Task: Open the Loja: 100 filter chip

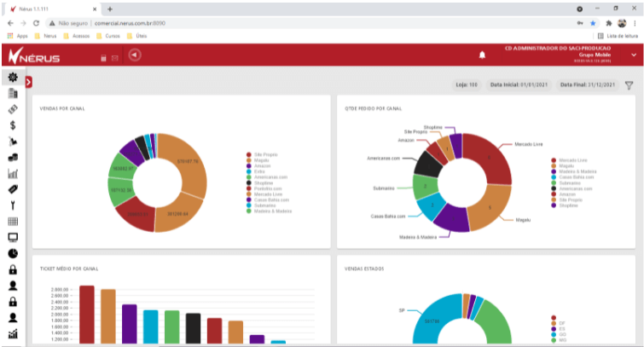Action: point(467,85)
